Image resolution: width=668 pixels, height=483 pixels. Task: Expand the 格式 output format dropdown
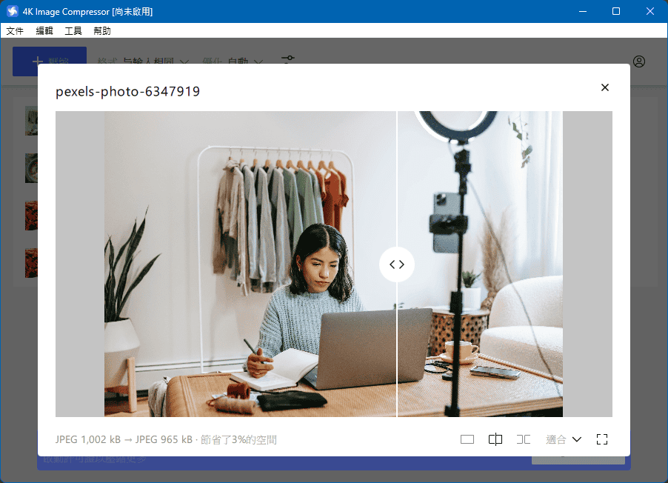point(144,62)
